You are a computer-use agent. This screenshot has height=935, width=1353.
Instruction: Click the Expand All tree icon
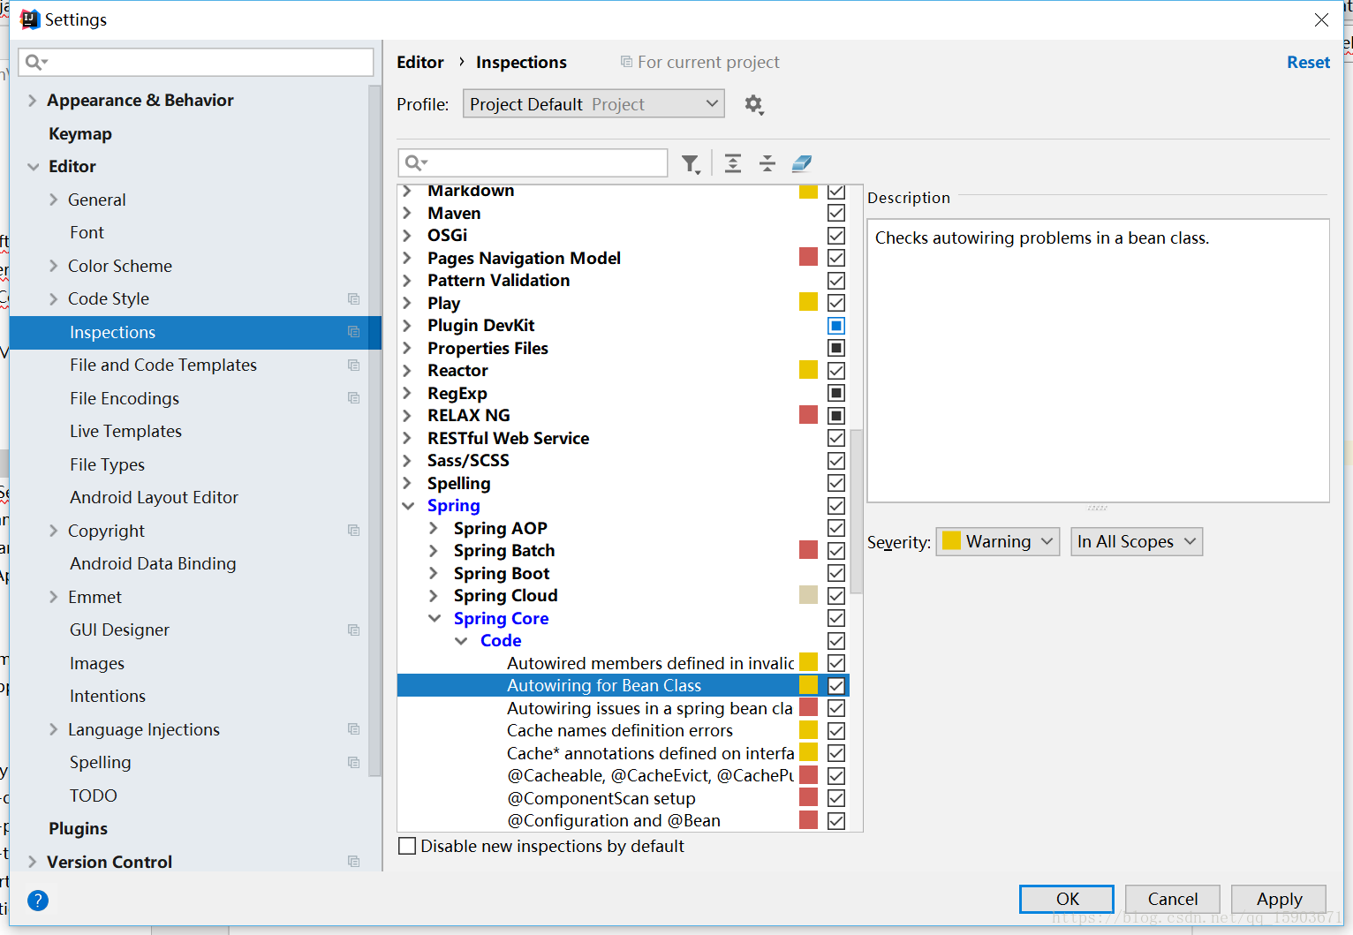tap(733, 163)
